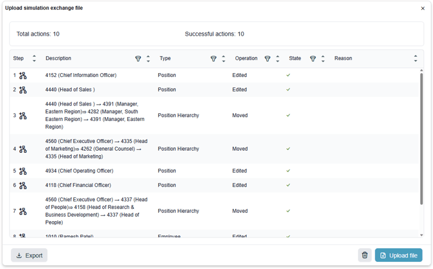Sort by the Step column arrows
The image size is (433, 269).
point(34,58)
